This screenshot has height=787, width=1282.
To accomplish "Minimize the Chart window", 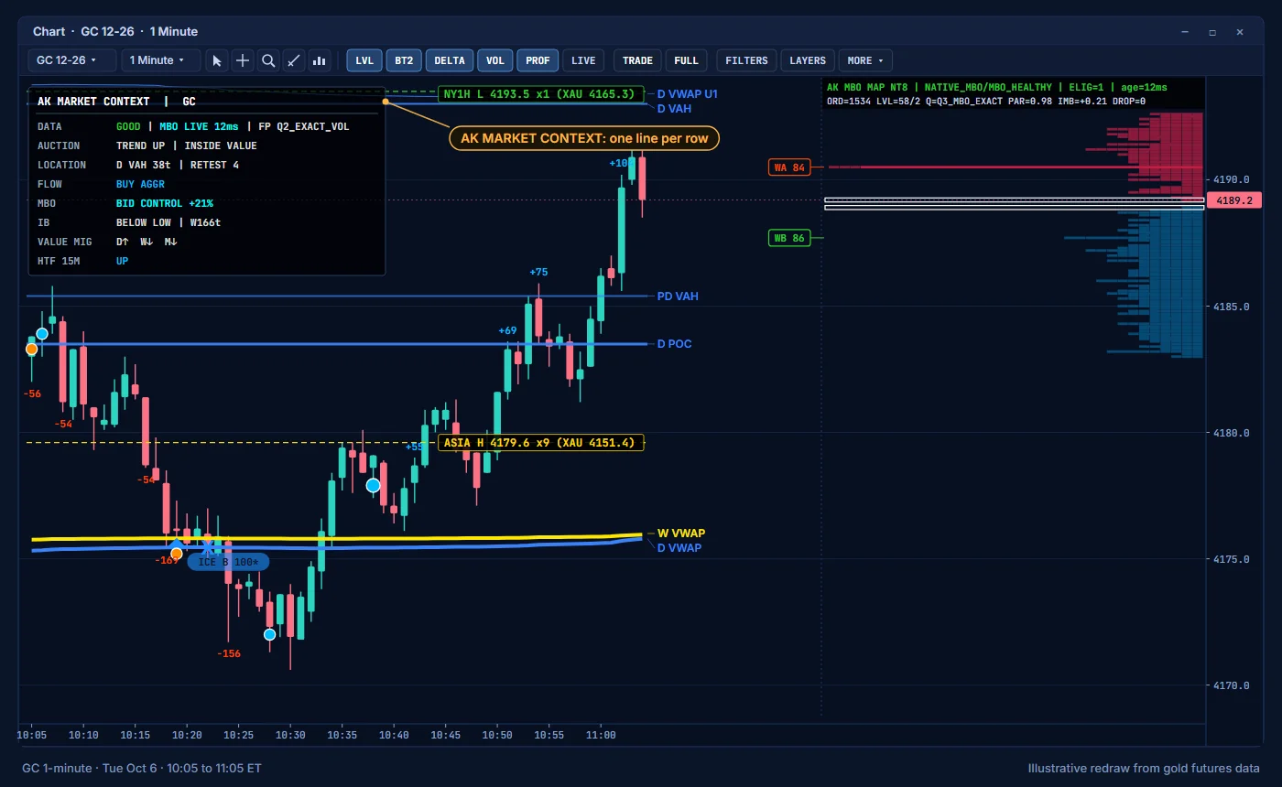I will 1185,32.
